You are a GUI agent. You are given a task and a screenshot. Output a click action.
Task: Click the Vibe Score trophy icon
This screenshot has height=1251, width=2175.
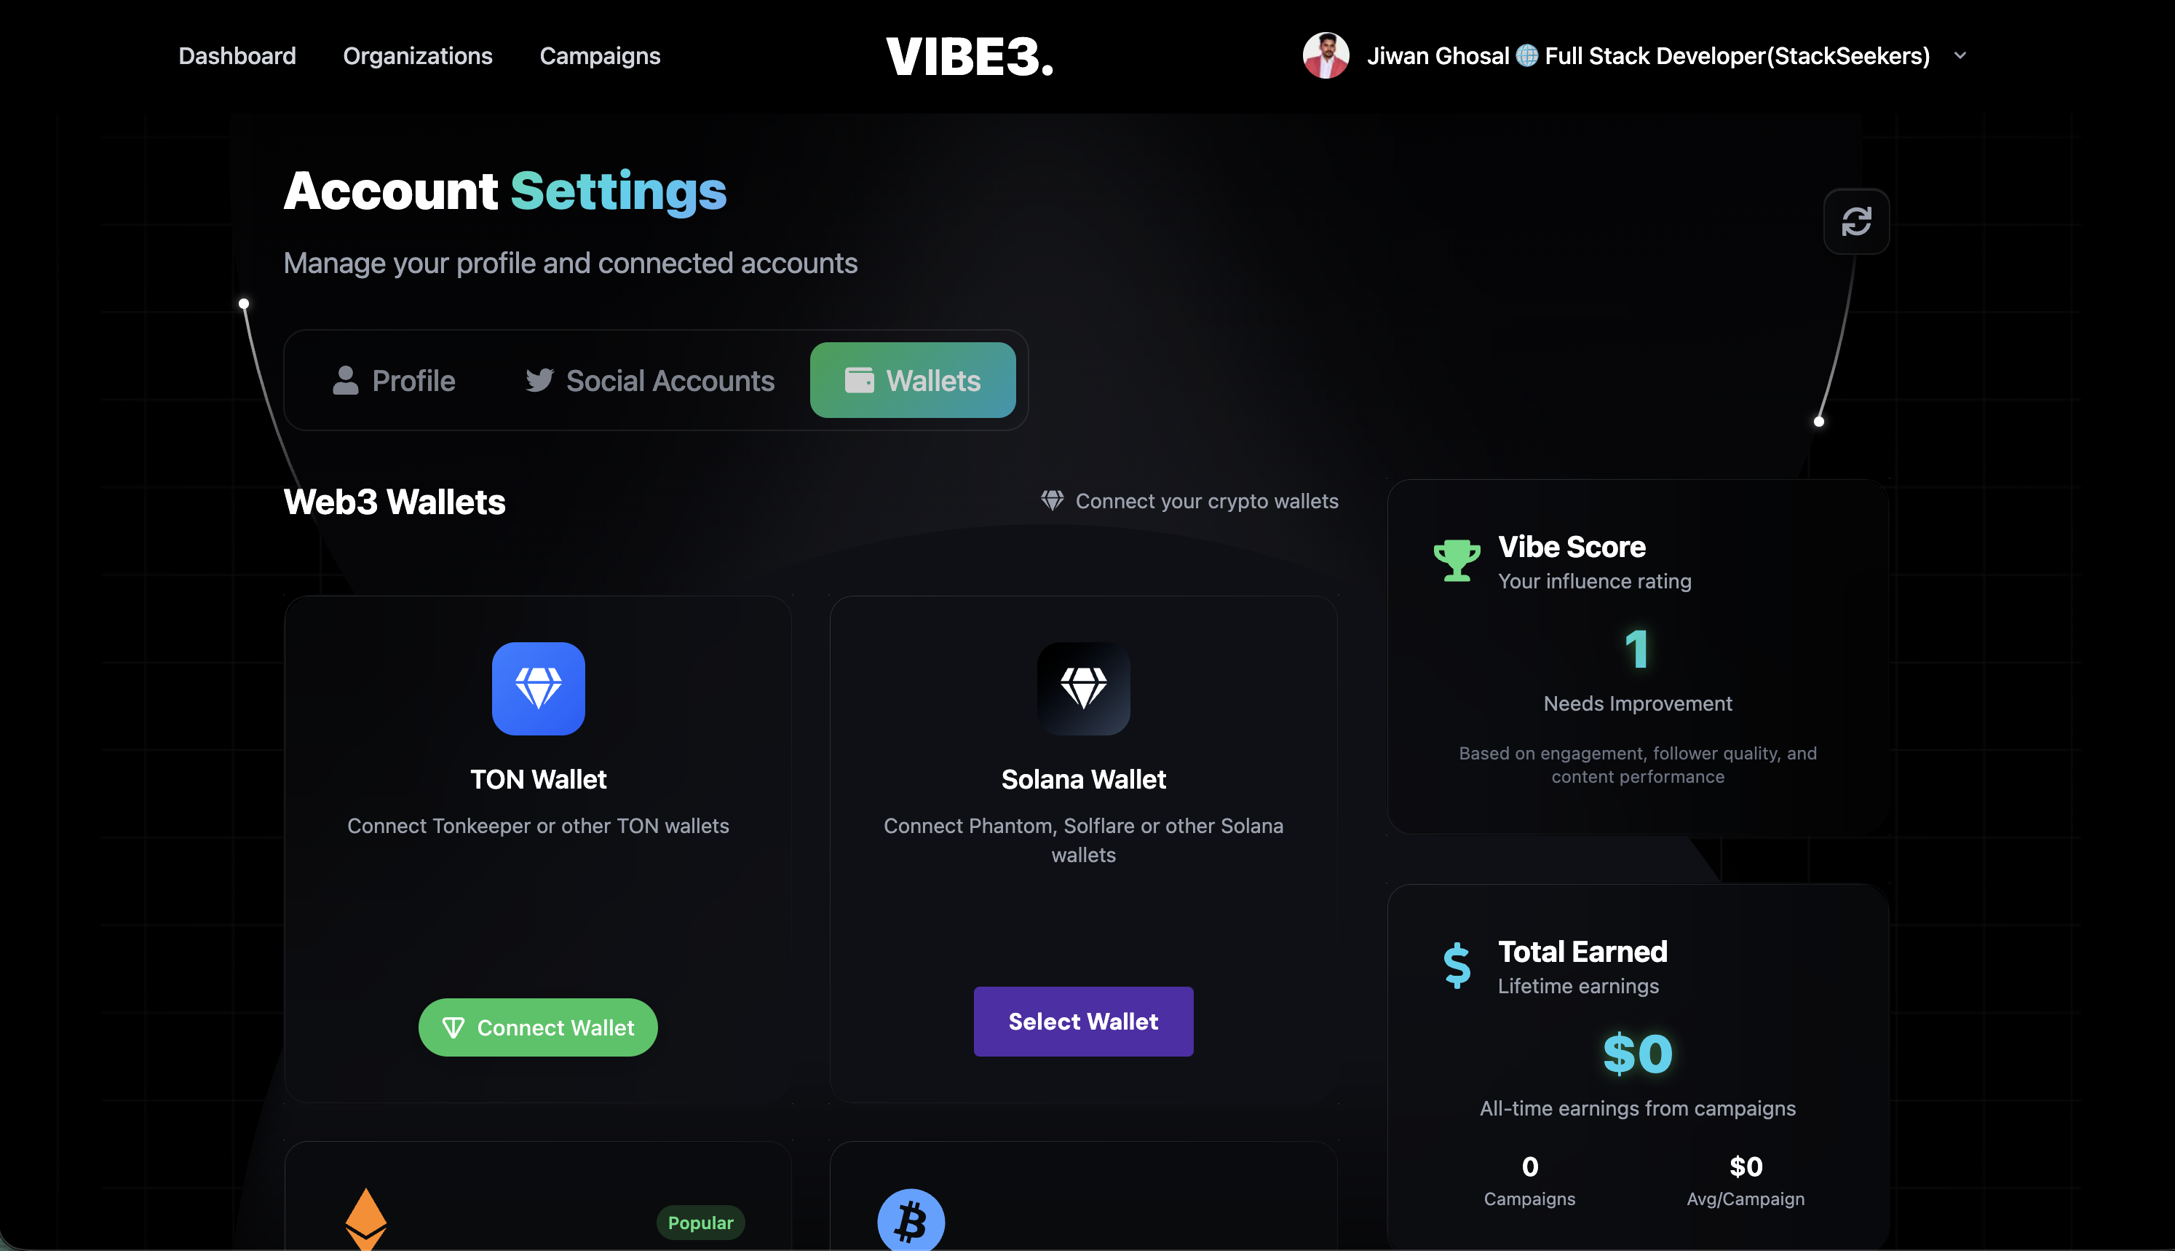1457,560
